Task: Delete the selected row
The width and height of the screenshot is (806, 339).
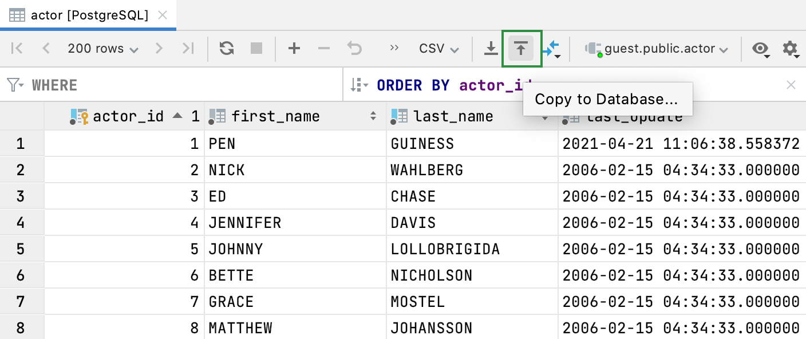Action: tap(323, 49)
